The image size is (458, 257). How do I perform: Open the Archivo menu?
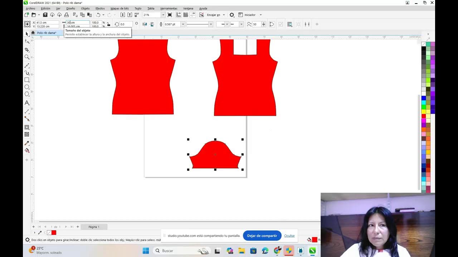tap(30, 9)
